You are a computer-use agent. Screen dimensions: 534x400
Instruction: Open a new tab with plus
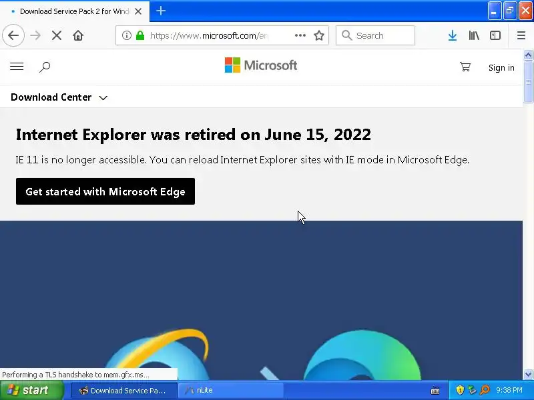[x=161, y=11]
